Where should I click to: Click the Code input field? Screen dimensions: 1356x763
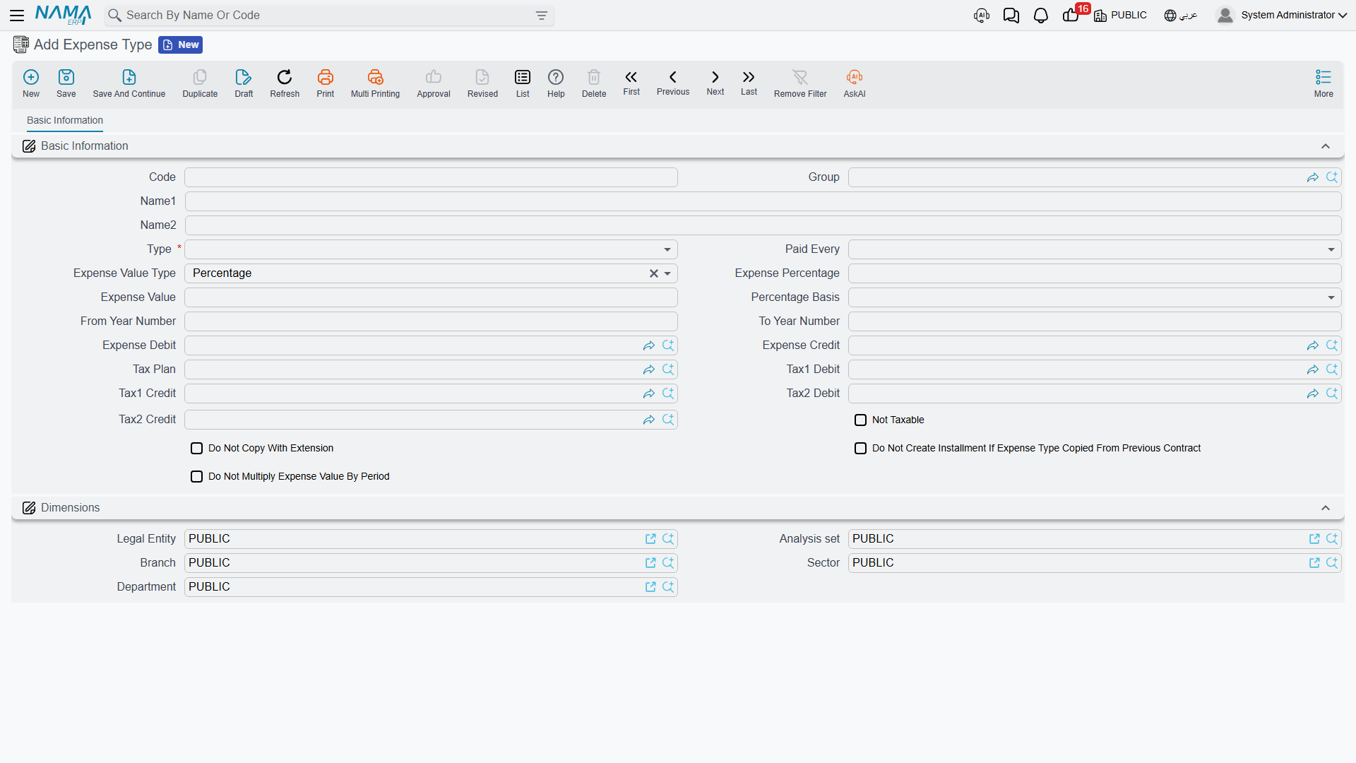click(x=431, y=177)
